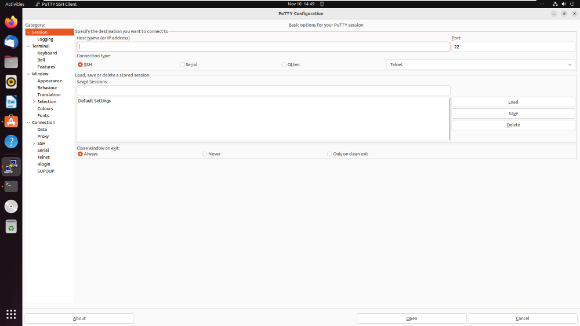Click the About button

[79, 318]
